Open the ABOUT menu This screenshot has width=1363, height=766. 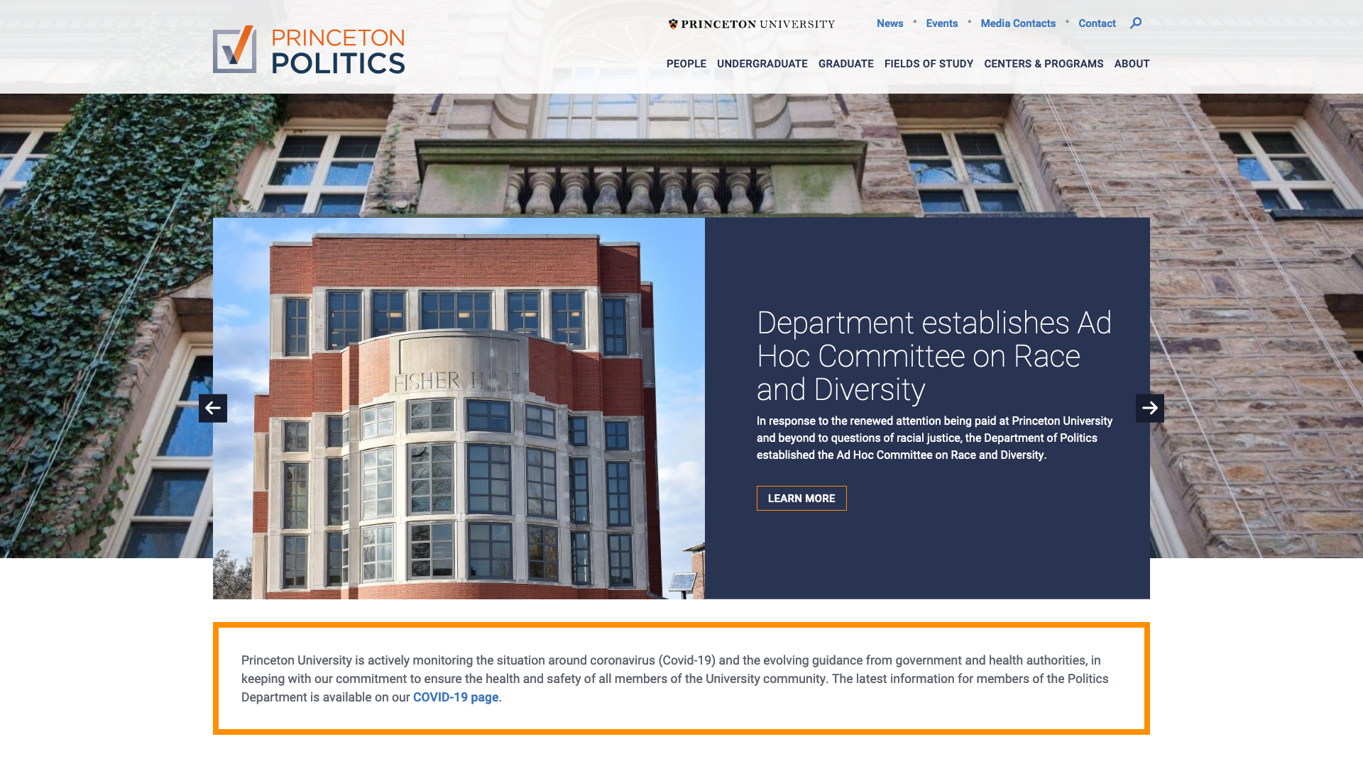1132,64
